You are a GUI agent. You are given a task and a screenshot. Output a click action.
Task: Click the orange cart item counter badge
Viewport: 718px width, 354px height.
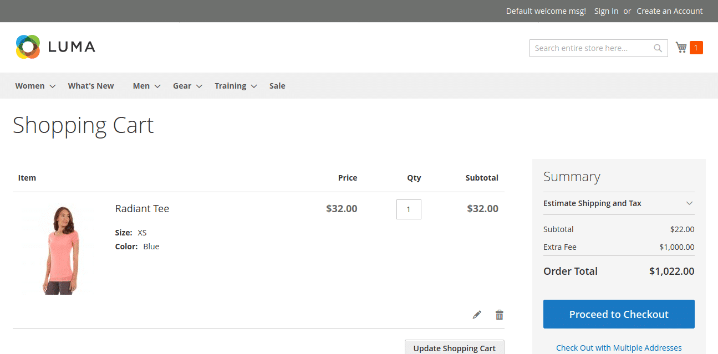pyautogui.click(x=697, y=47)
